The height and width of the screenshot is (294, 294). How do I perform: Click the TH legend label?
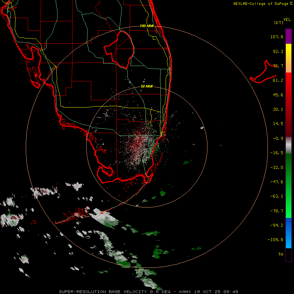pos(281,254)
